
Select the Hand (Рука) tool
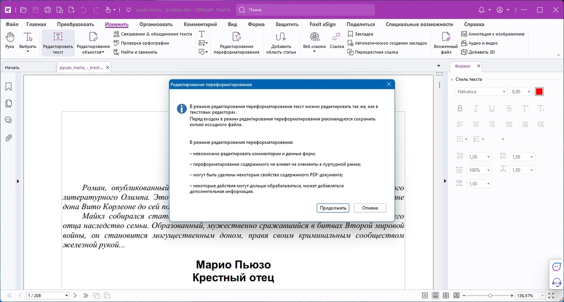(x=9, y=41)
